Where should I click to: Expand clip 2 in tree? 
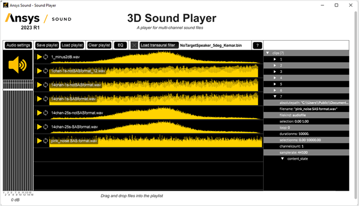(x=275, y=65)
